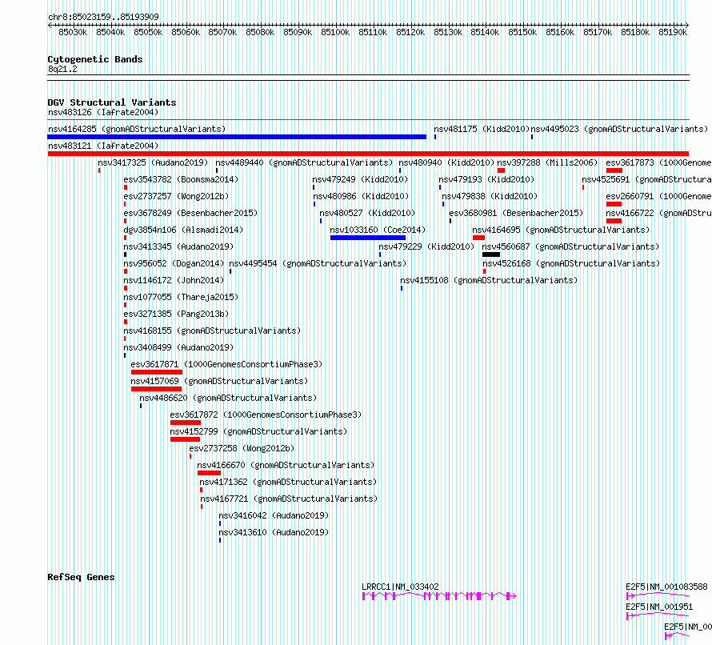This screenshot has width=712, height=645.
Task: Open nsv479193 (Kidd2010) variant
Action: pos(486,179)
